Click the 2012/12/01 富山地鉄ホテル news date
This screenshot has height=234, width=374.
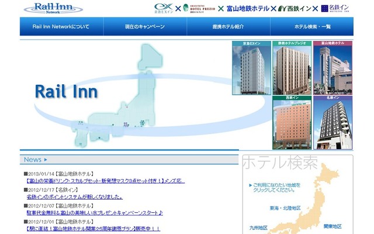(x=58, y=222)
